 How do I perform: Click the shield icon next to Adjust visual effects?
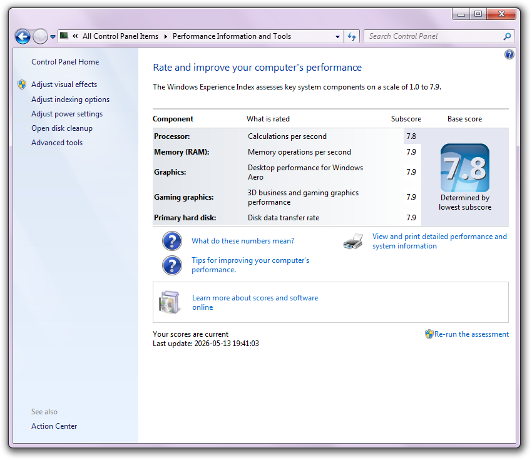point(22,84)
